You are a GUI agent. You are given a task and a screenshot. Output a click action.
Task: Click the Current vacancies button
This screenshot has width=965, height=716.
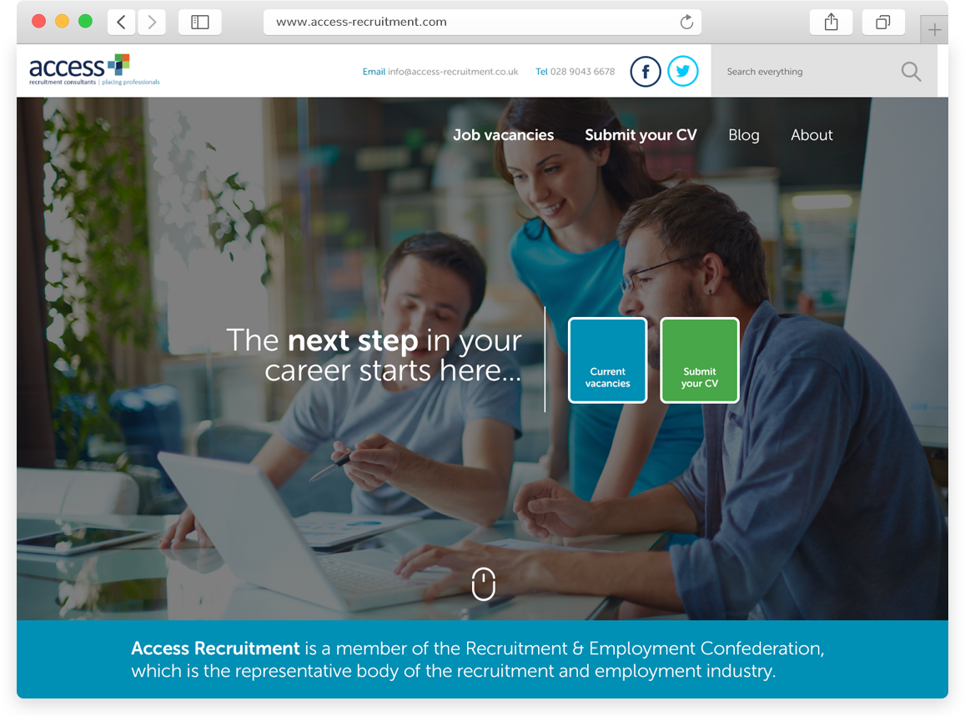607,361
